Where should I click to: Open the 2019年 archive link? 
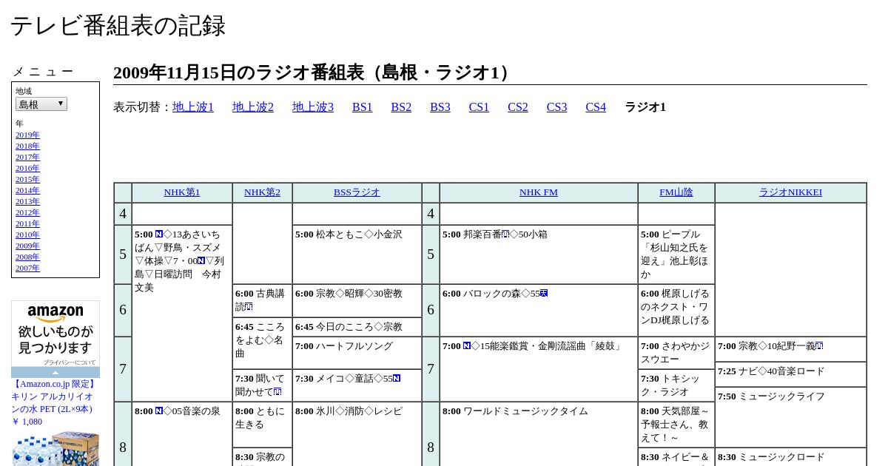click(27, 135)
